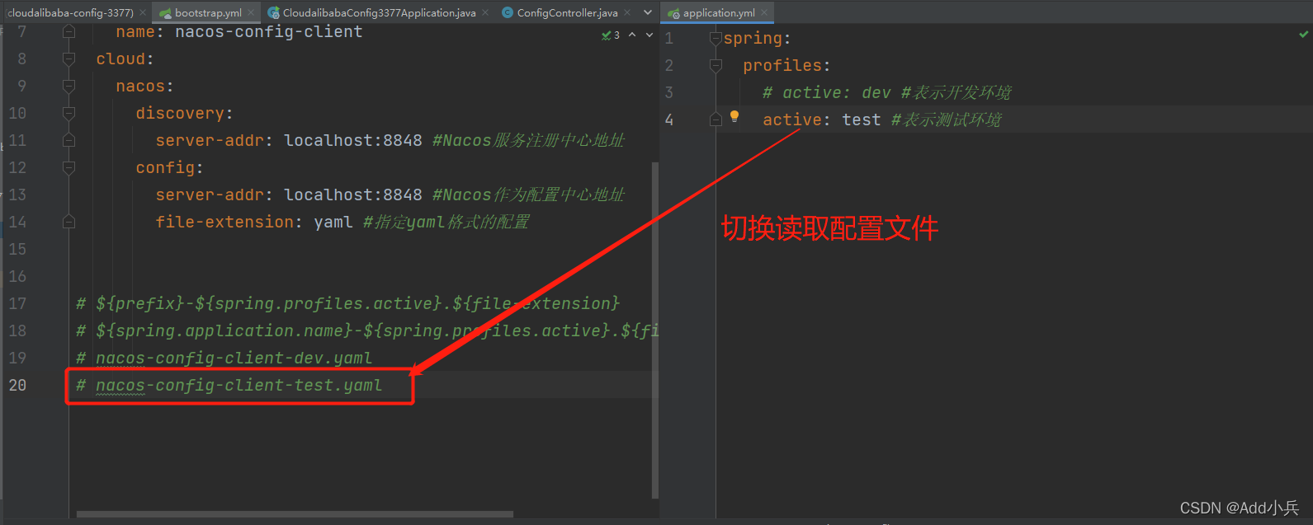The width and height of the screenshot is (1313, 525).
Task: Click the 'test' value of active
Action: point(862,120)
